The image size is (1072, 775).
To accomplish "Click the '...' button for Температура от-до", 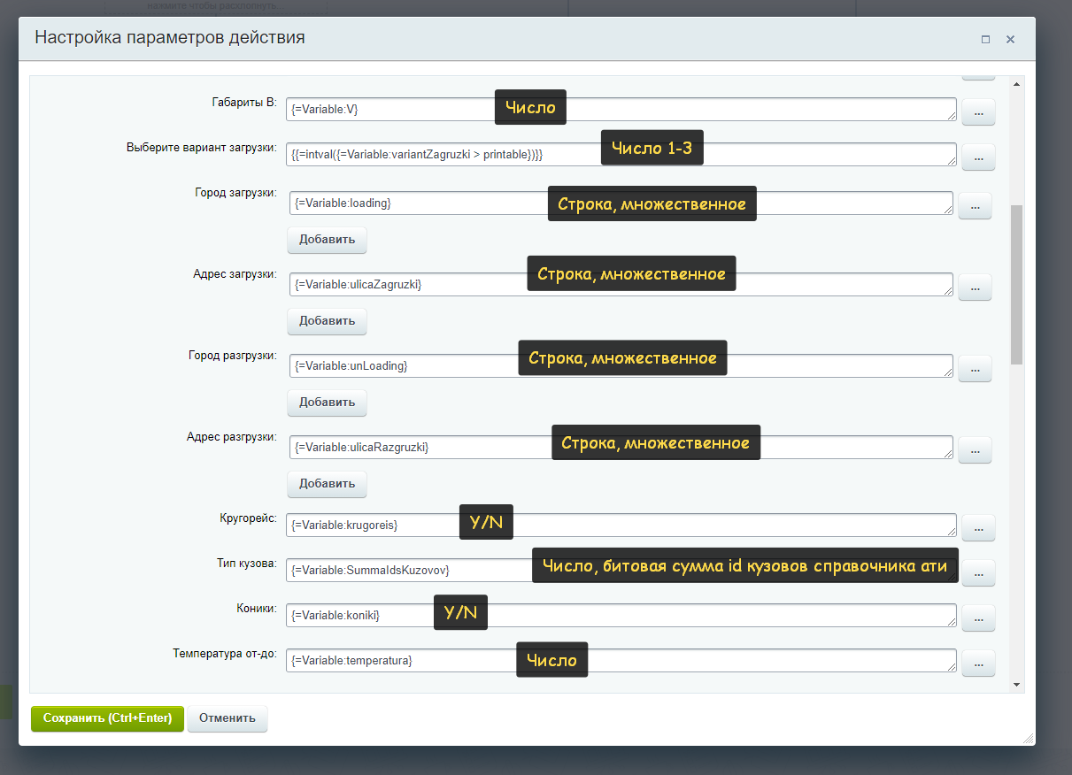I will coord(978,664).
